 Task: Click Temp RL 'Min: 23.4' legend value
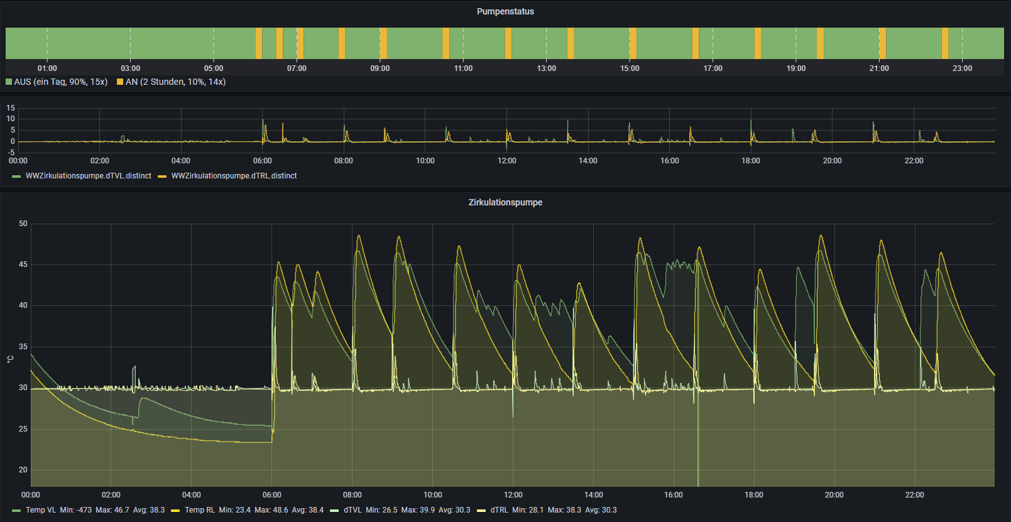pos(234,510)
